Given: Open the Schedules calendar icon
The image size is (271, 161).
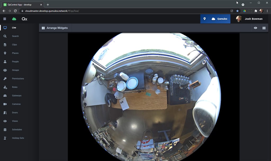Looking at the screenshot, I should click(5, 129).
